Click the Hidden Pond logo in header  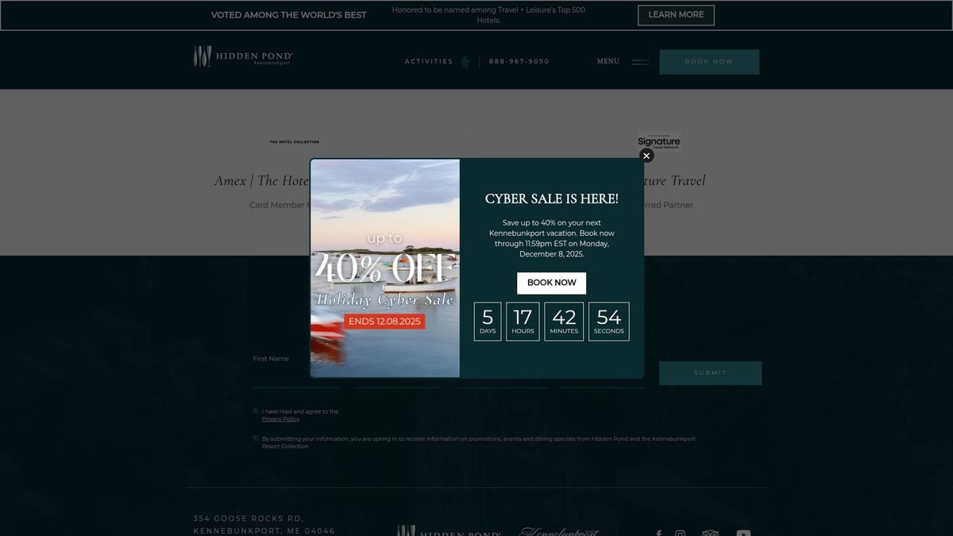(x=243, y=57)
